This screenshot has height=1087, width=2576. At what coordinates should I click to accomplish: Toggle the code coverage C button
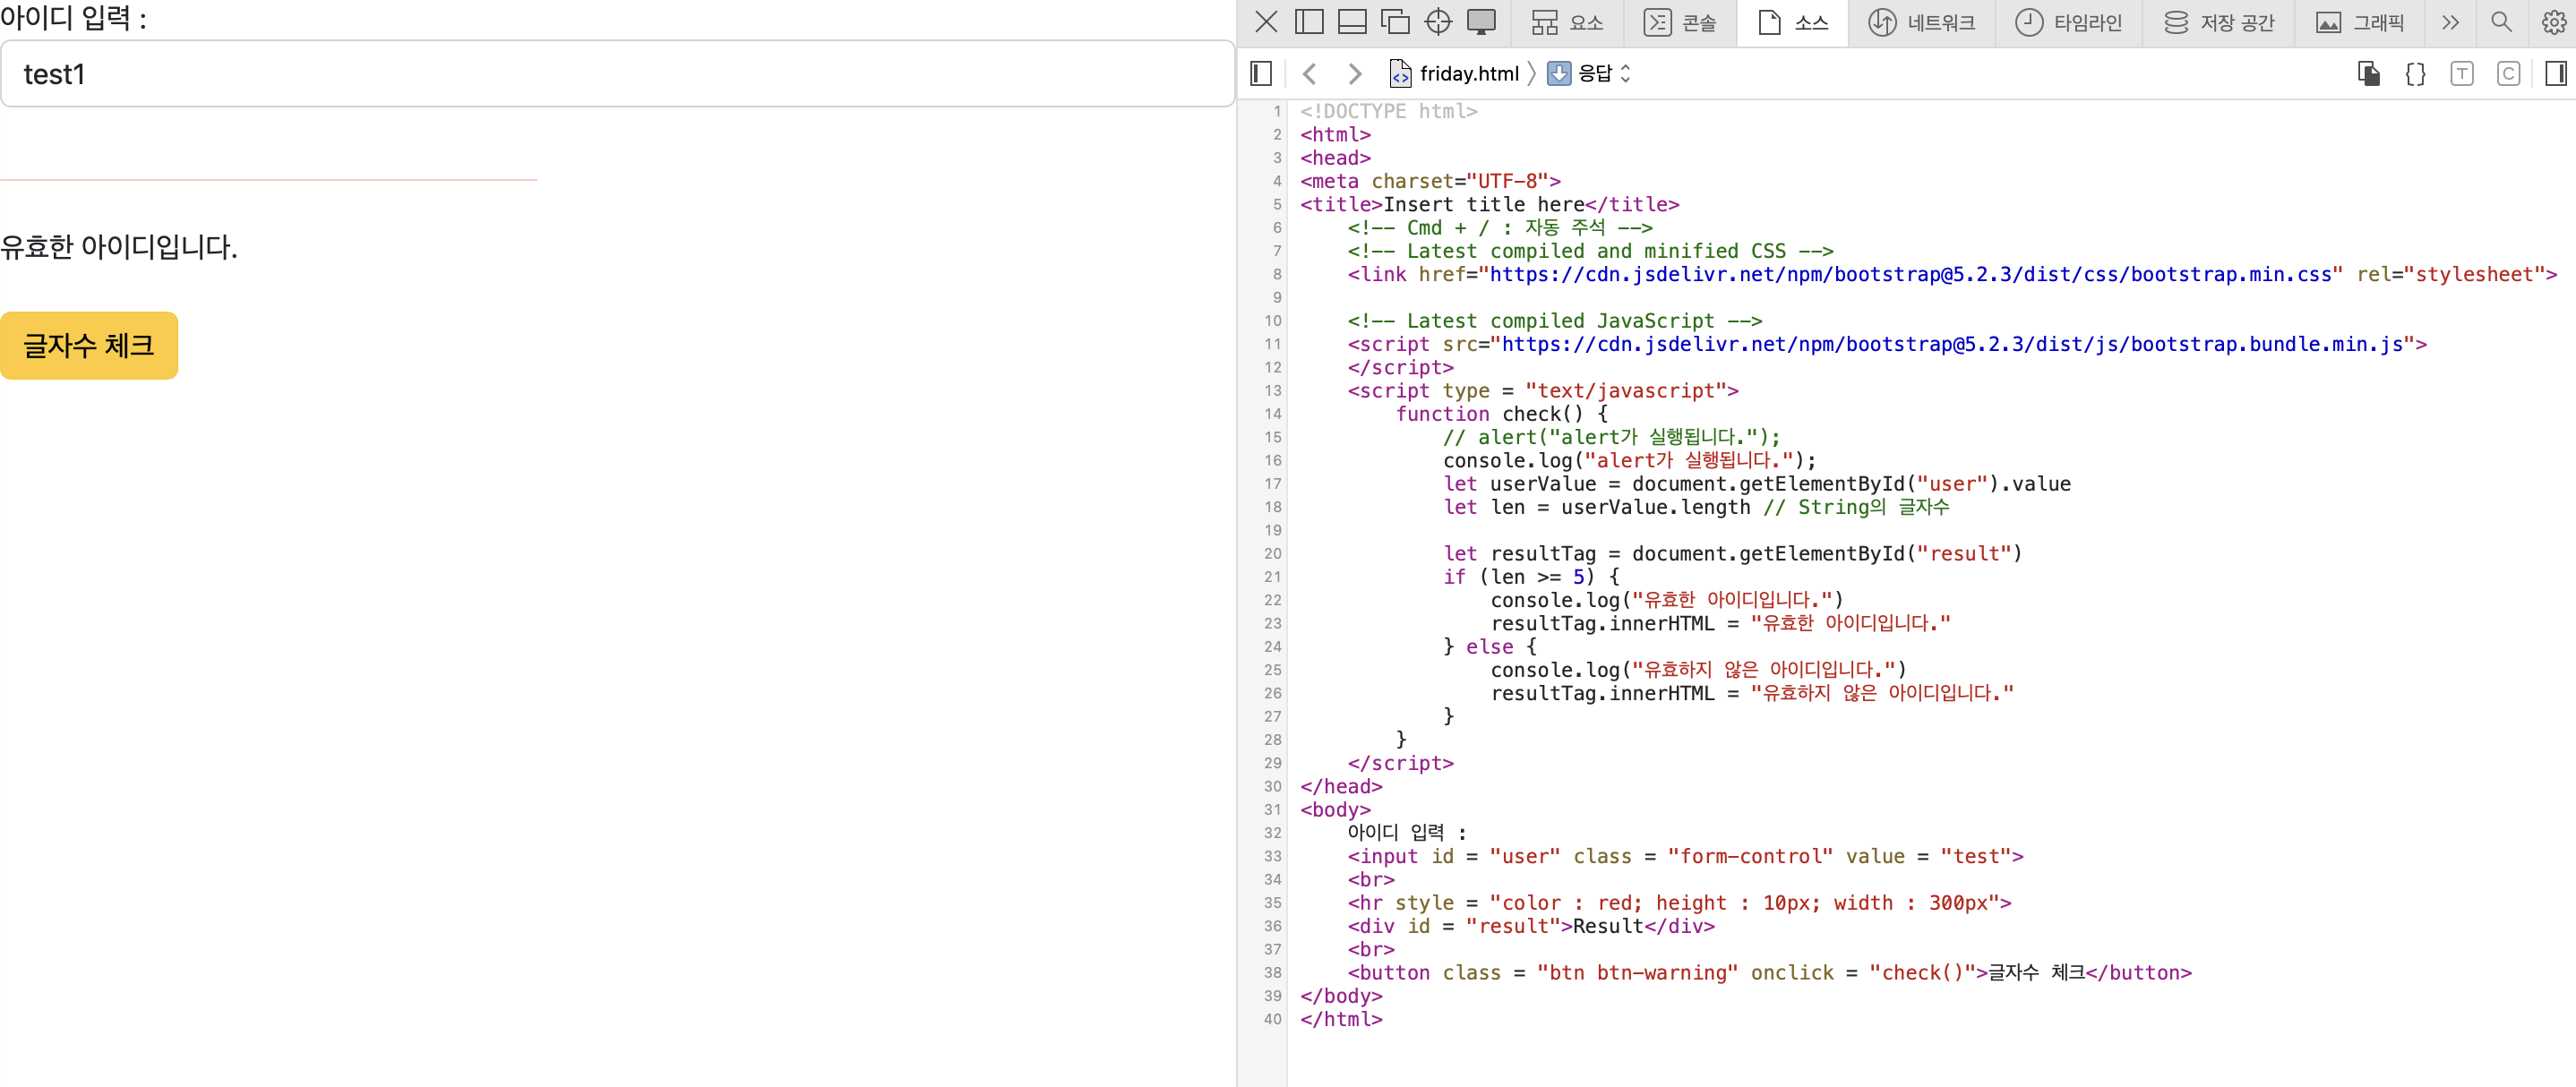coord(2508,73)
